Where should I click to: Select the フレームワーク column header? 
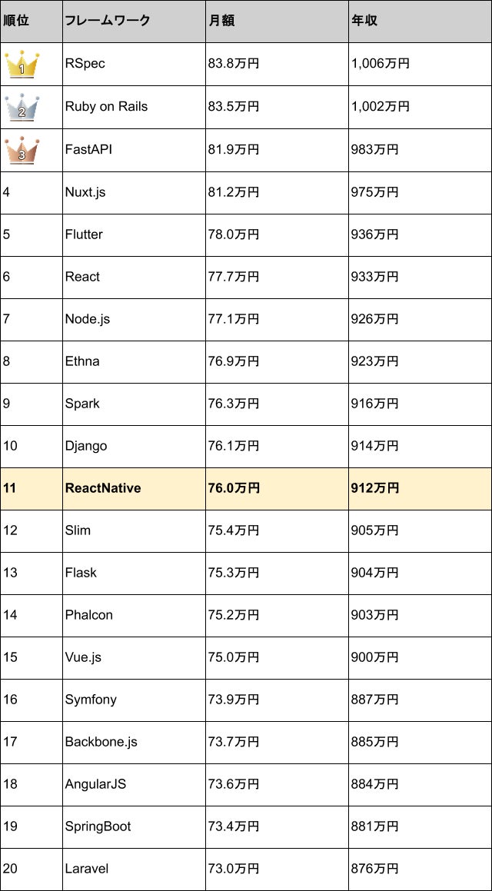click(134, 21)
